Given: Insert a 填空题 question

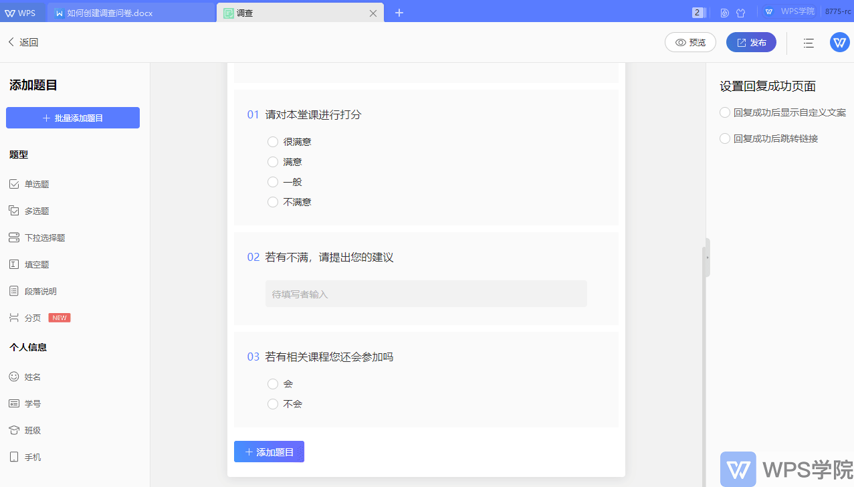Looking at the screenshot, I should 36,264.
